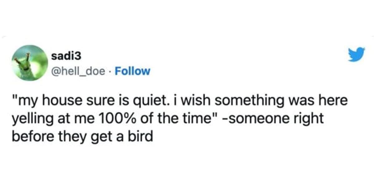Click the tweet line starting "yelling at me"
The height and width of the screenshot is (196, 374).
[168, 119]
